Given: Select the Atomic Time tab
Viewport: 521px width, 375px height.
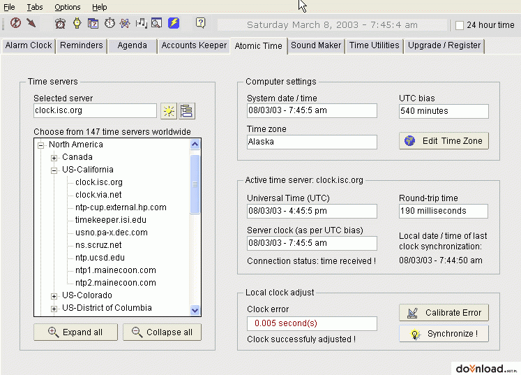Looking at the screenshot, I should coord(259,46).
